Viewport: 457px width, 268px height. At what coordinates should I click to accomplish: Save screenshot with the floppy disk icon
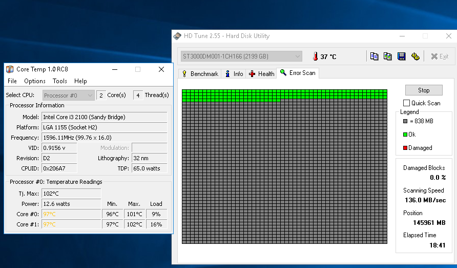(401, 56)
